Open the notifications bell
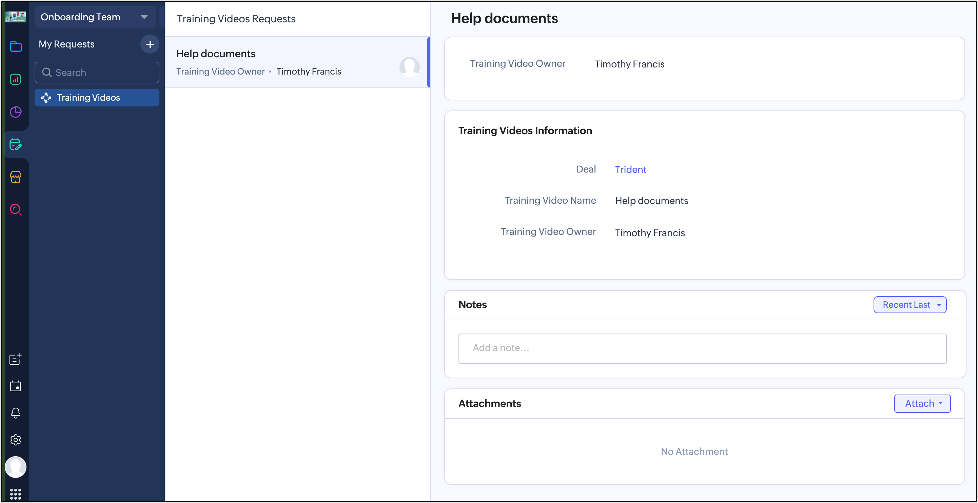 pos(16,413)
